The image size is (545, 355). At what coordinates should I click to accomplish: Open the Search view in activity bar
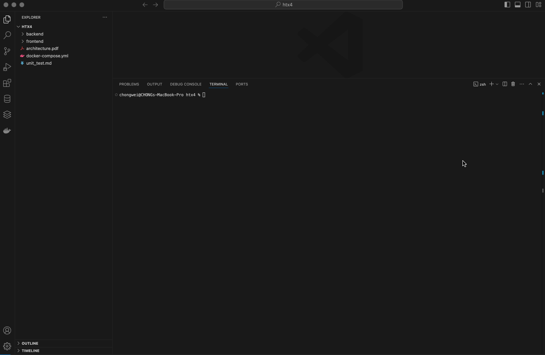pyautogui.click(x=7, y=35)
